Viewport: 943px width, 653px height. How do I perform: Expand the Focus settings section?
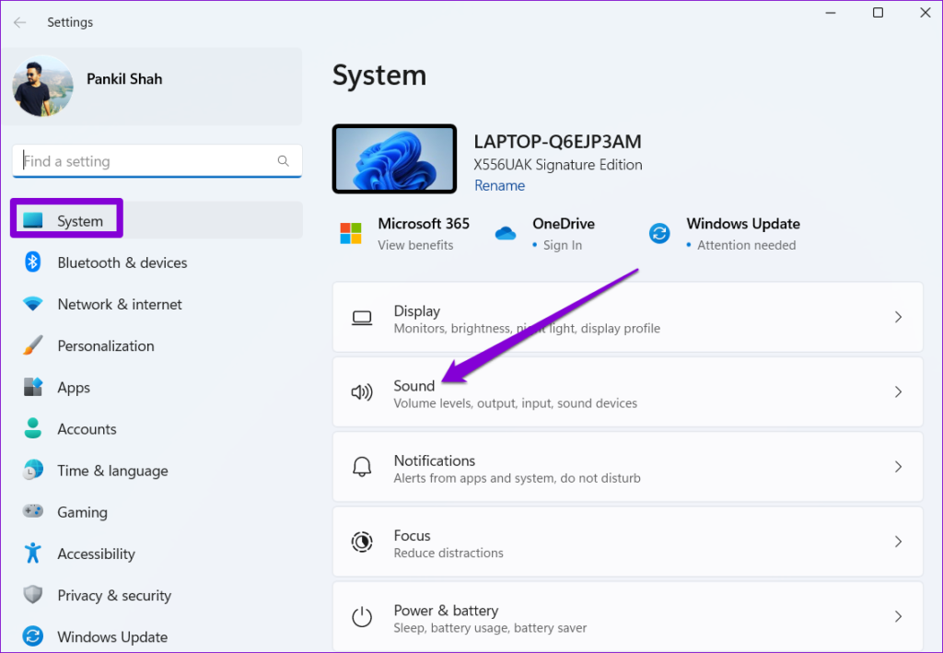(x=627, y=542)
